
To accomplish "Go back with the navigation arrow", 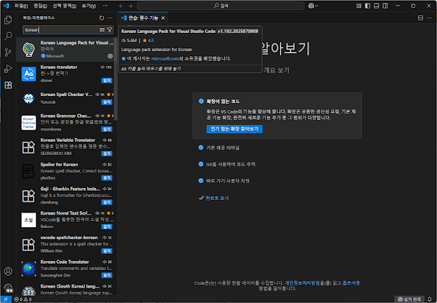I will pyautogui.click(x=121, y=6).
